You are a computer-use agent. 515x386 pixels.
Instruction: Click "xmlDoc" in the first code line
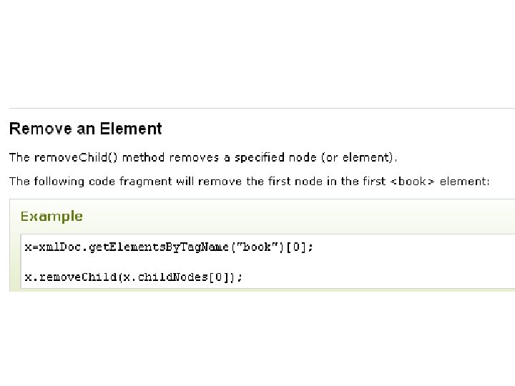click(55, 247)
